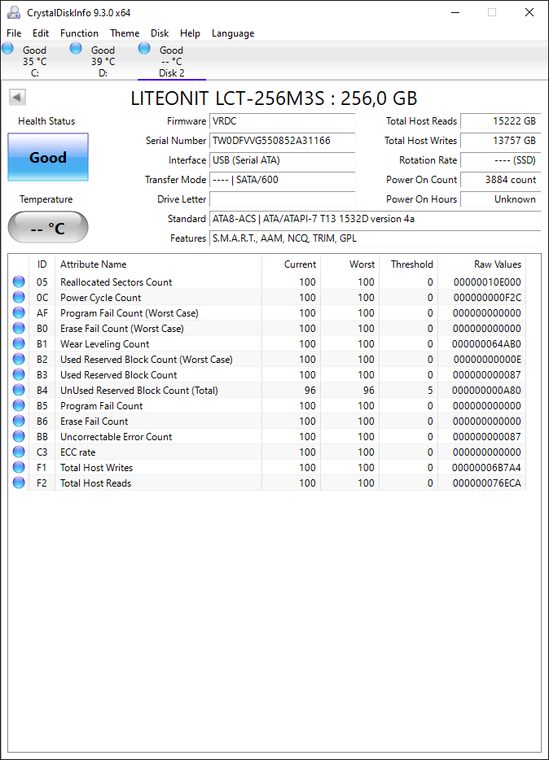Image resolution: width=549 pixels, height=760 pixels.
Task: Click status orb for Uncorrectable Error Count
Action: 19,436
